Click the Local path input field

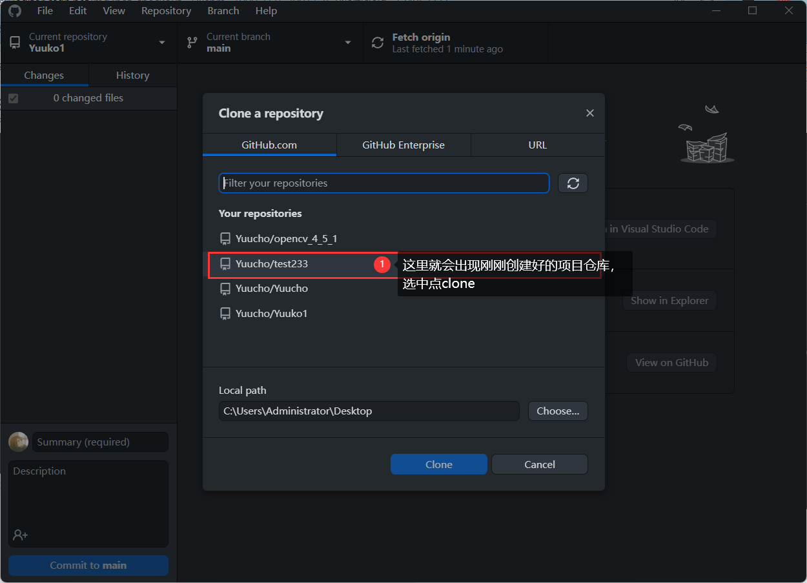pos(369,411)
